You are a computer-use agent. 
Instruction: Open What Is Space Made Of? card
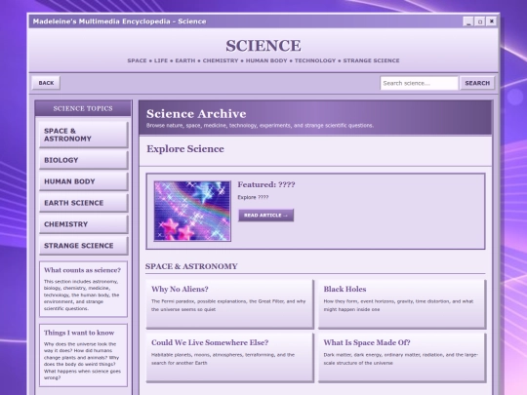[x=402, y=358]
